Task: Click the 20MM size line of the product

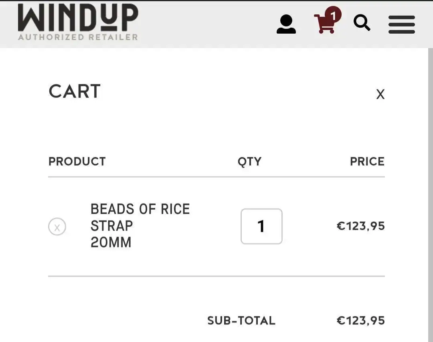Action: click(x=111, y=243)
